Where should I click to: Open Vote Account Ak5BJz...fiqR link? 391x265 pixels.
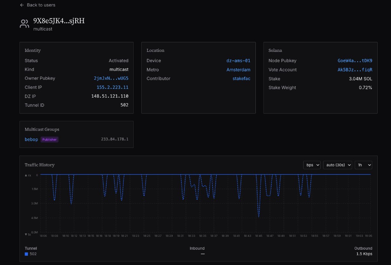coord(355,70)
